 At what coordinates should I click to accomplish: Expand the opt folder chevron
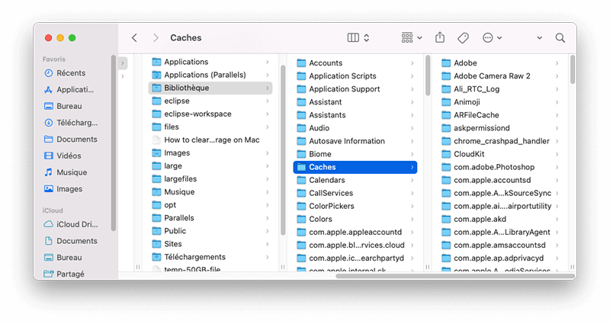(x=268, y=205)
